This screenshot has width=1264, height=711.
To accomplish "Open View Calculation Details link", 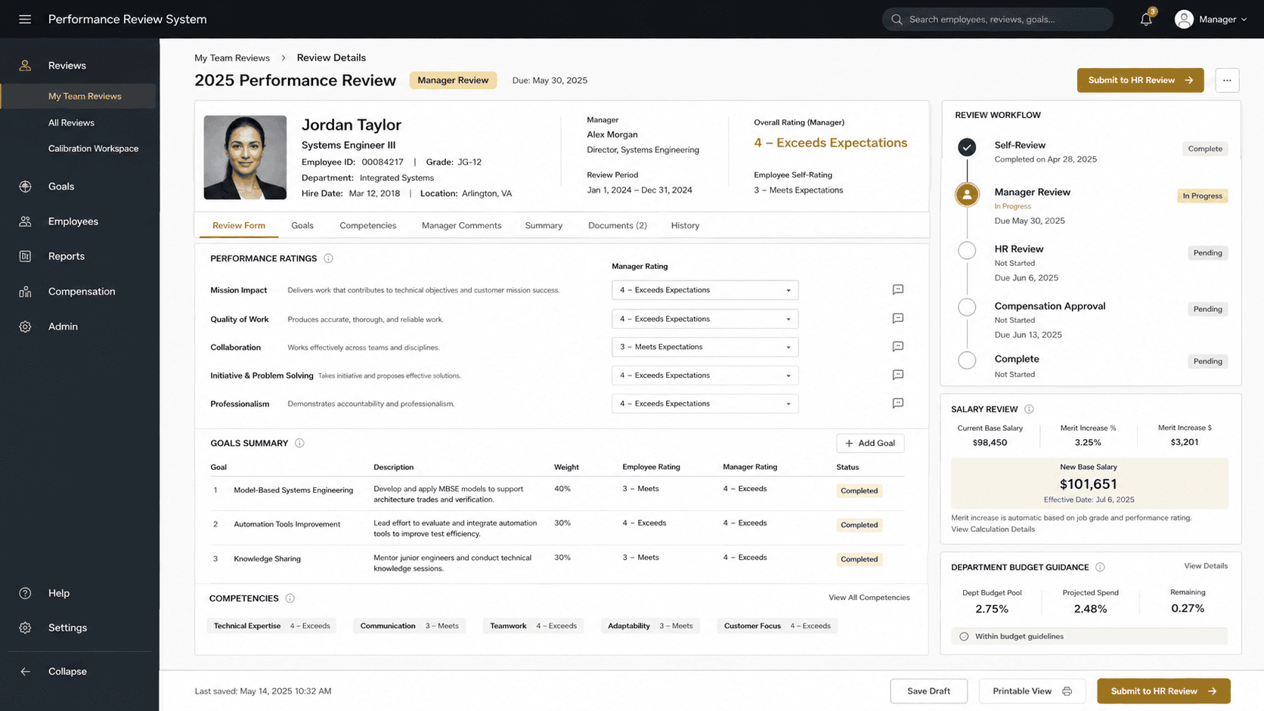I will click(993, 529).
